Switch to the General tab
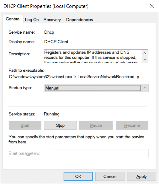 (13, 19)
